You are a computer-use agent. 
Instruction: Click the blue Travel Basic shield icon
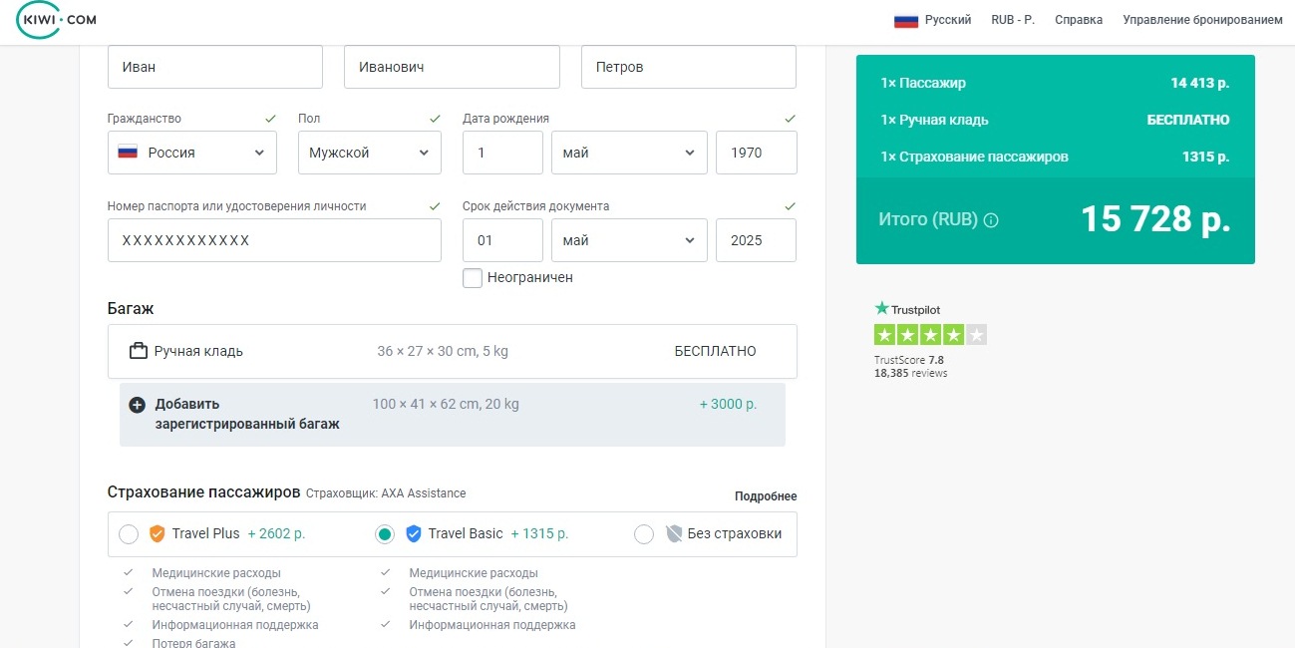414,533
